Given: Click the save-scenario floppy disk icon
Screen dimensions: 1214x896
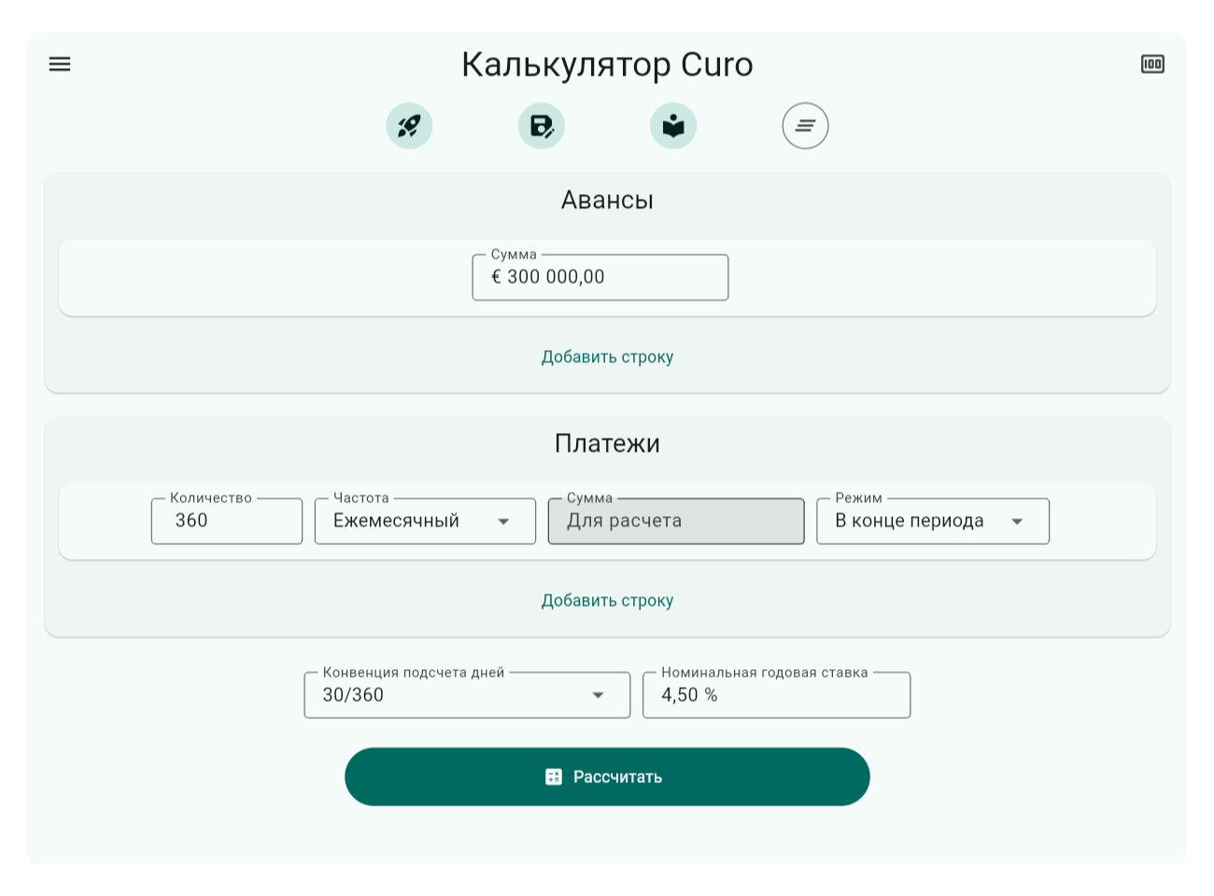Looking at the screenshot, I should pos(542,125).
